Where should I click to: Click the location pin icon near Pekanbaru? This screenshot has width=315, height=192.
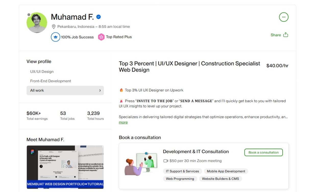point(54,27)
